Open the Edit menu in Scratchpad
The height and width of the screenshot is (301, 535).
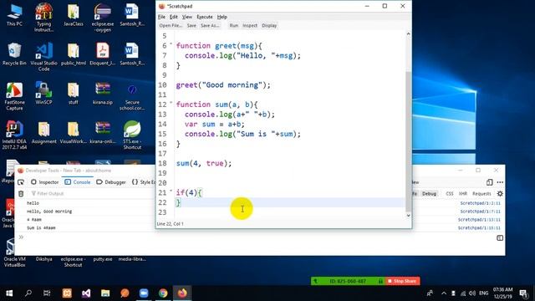(173, 17)
